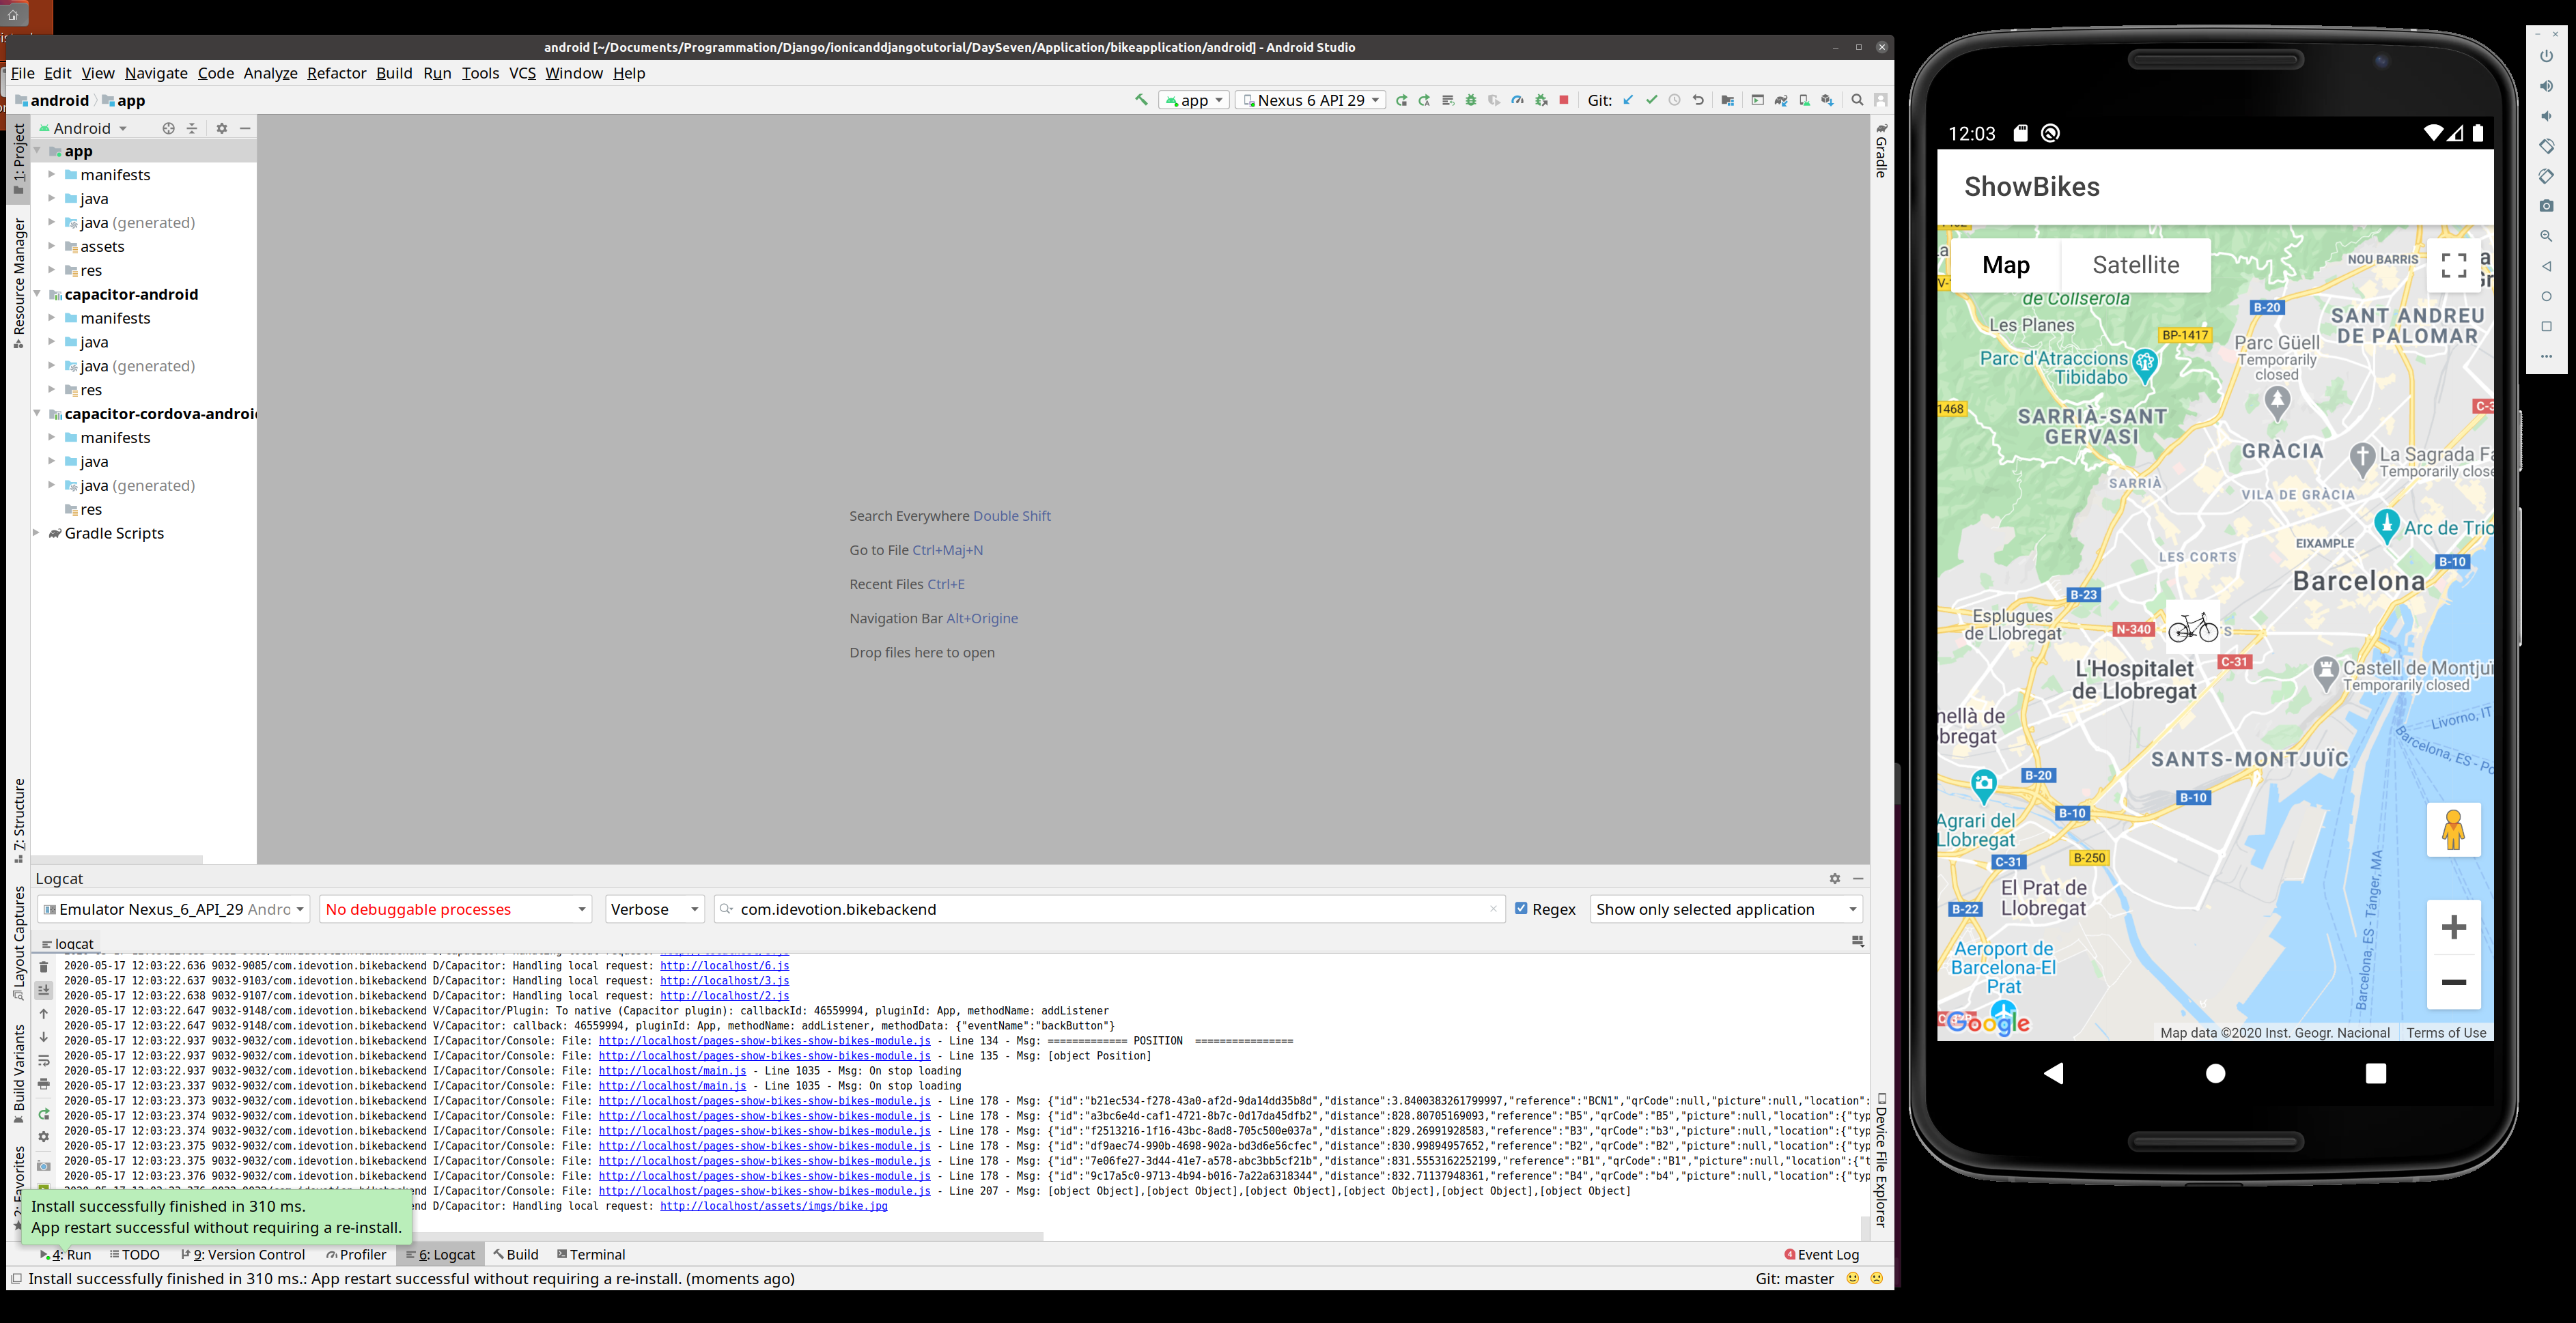Open logcat header settings gear in sidebar
Image resolution: width=2576 pixels, height=1323 pixels.
click(43, 1137)
